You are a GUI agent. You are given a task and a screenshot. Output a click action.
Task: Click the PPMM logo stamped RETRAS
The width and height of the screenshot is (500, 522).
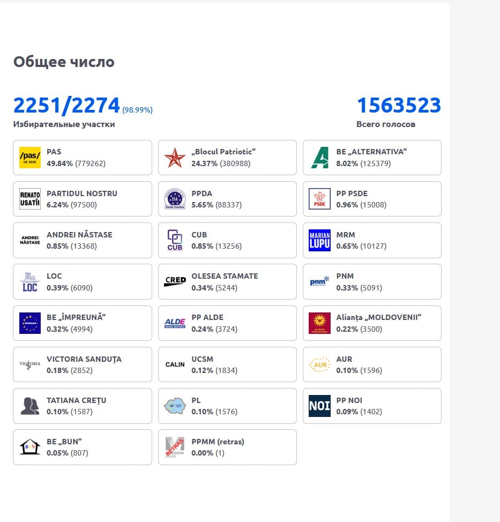pyautogui.click(x=175, y=447)
